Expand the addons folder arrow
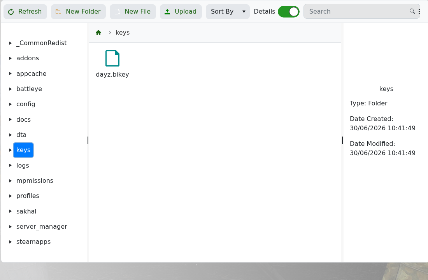Screen dimensions: 428x280 click(11, 58)
